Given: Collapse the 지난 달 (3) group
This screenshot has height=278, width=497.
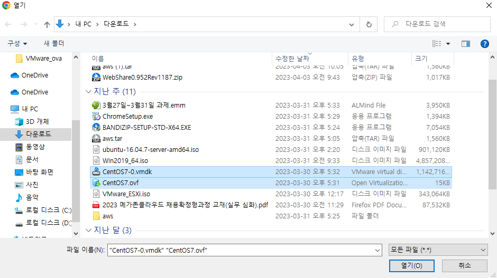Looking at the screenshot, I should (x=88, y=230).
